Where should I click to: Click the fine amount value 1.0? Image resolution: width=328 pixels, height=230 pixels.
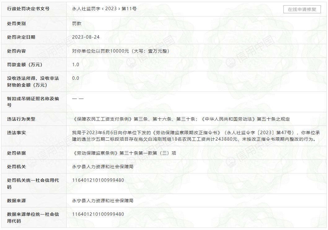point(76,65)
